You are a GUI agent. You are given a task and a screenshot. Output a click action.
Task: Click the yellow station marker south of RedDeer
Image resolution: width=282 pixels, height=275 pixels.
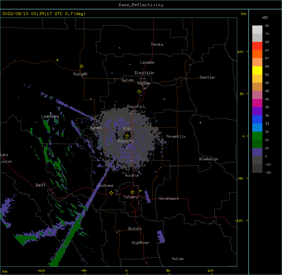(139, 92)
